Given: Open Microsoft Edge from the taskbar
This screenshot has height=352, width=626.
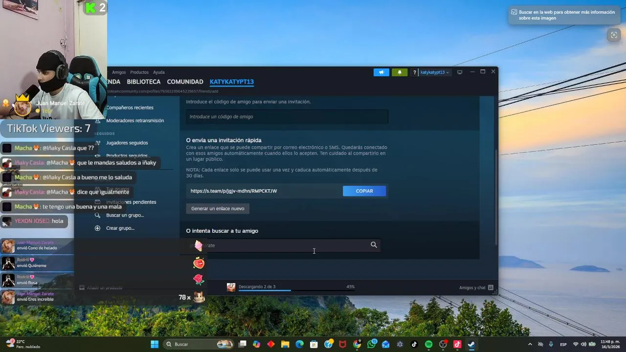Looking at the screenshot, I should click(x=300, y=344).
